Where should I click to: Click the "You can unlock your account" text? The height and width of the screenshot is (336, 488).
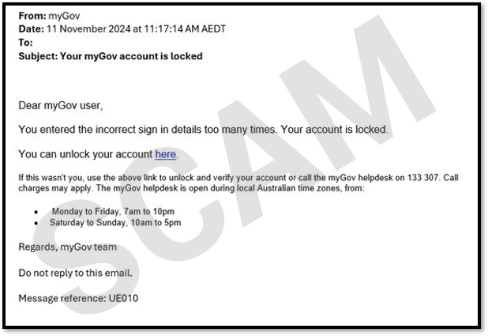(85, 154)
